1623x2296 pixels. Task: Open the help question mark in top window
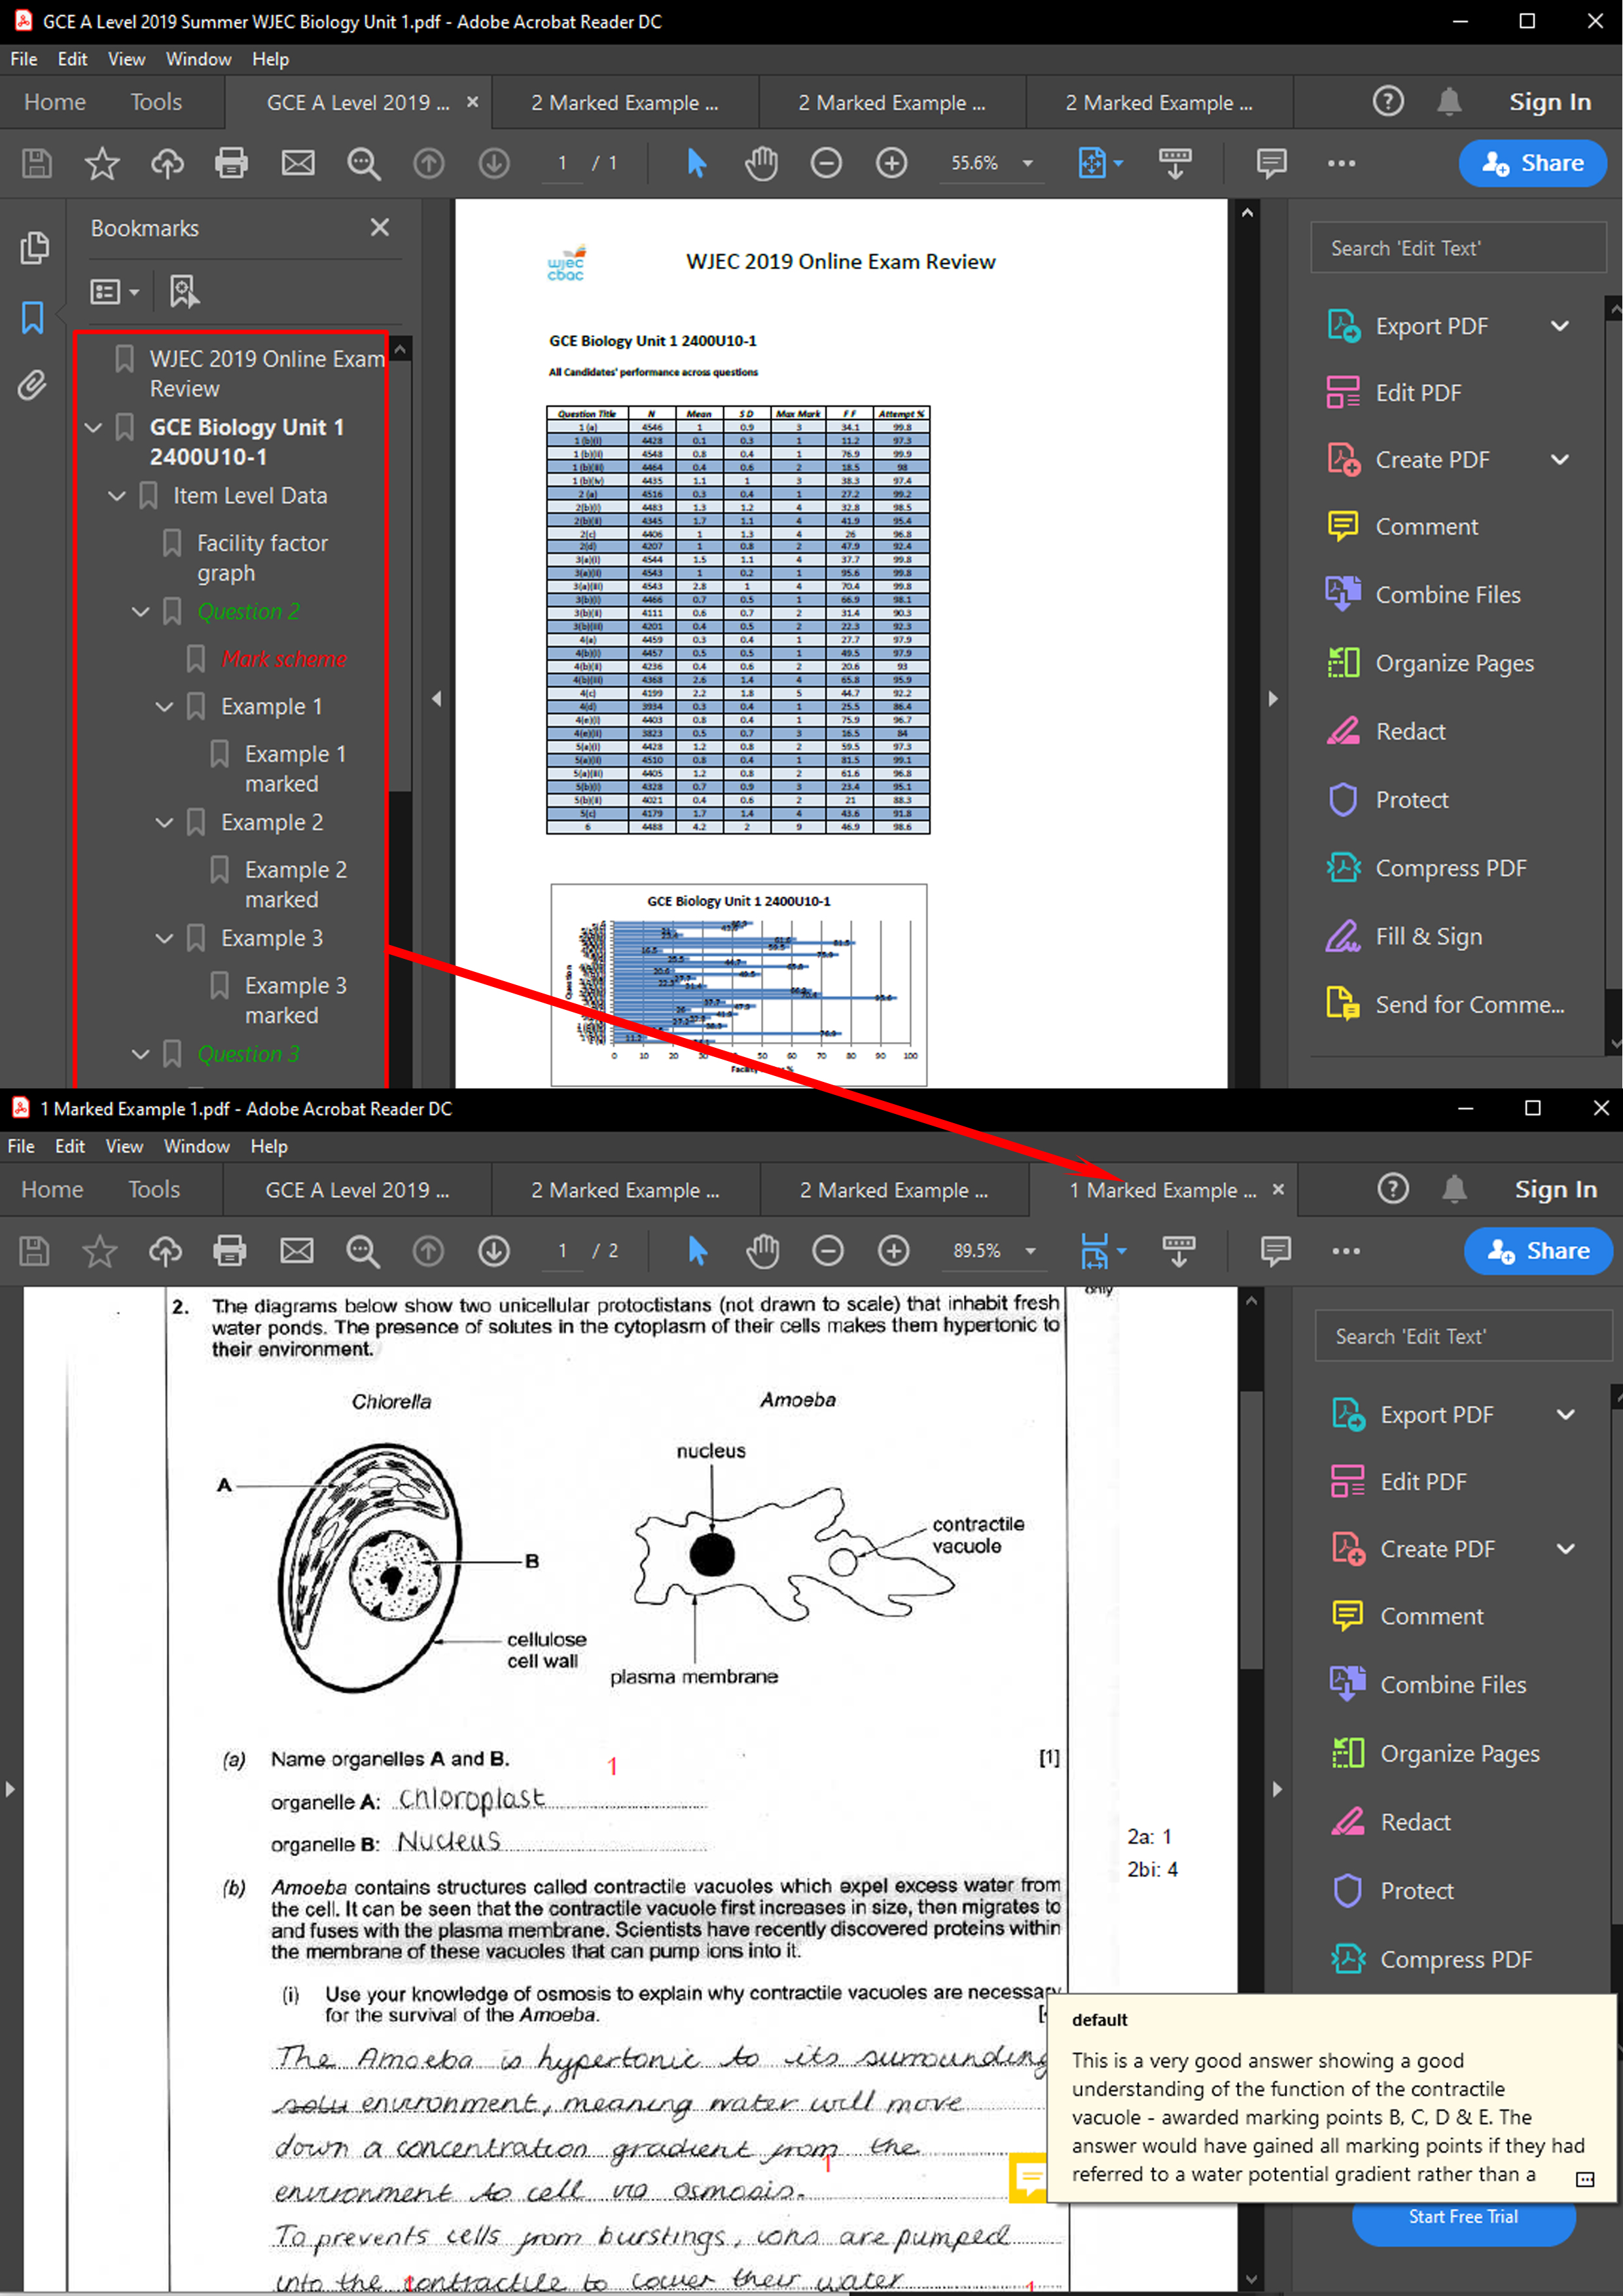coord(1388,101)
